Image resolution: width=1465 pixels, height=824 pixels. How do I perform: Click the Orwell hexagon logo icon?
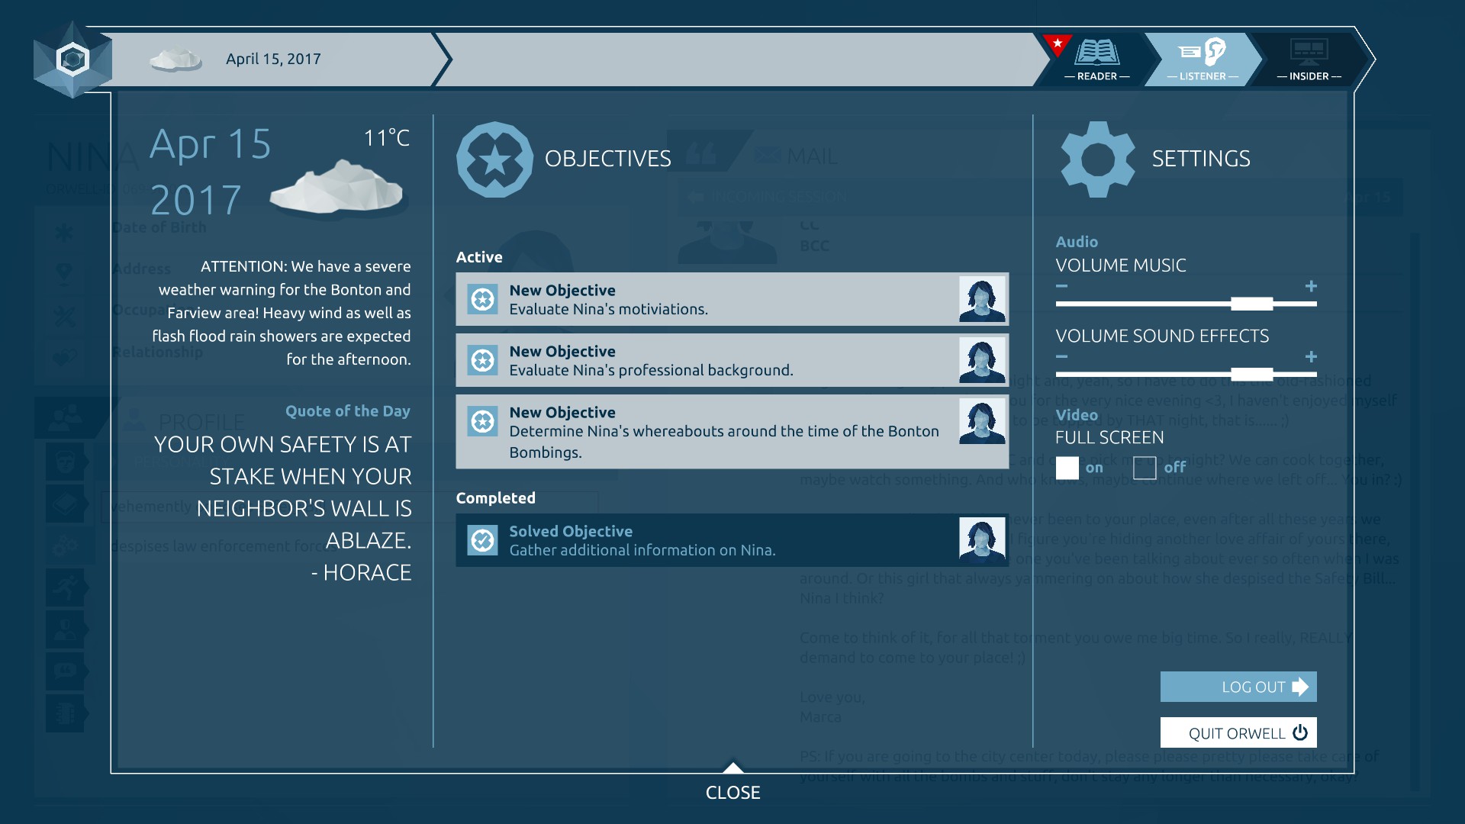pyautogui.click(x=72, y=60)
